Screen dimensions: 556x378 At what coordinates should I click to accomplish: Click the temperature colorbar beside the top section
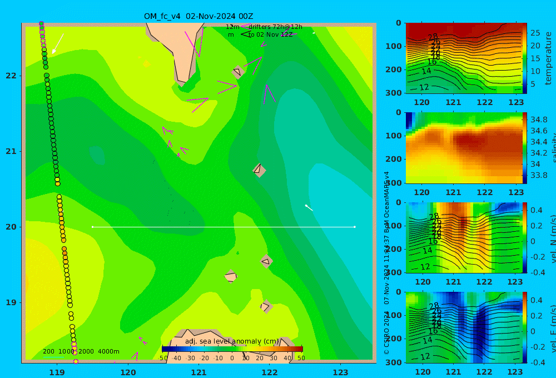pyautogui.click(x=525, y=58)
